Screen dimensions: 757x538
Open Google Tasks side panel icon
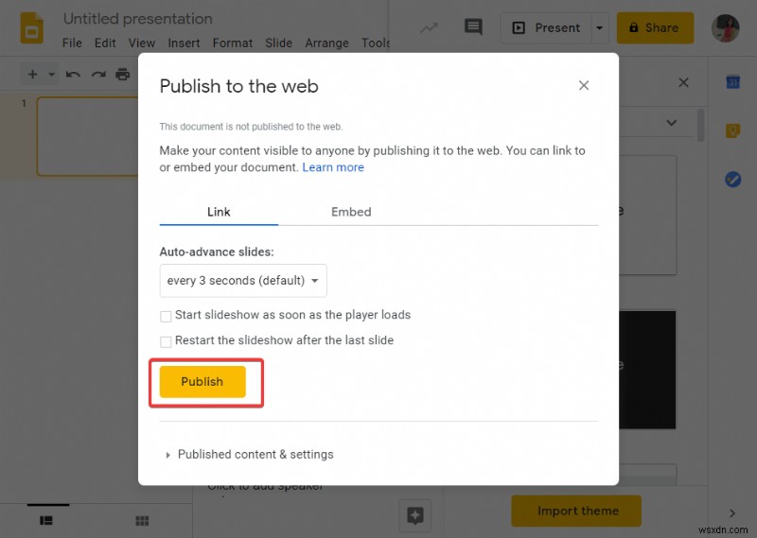(732, 180)
